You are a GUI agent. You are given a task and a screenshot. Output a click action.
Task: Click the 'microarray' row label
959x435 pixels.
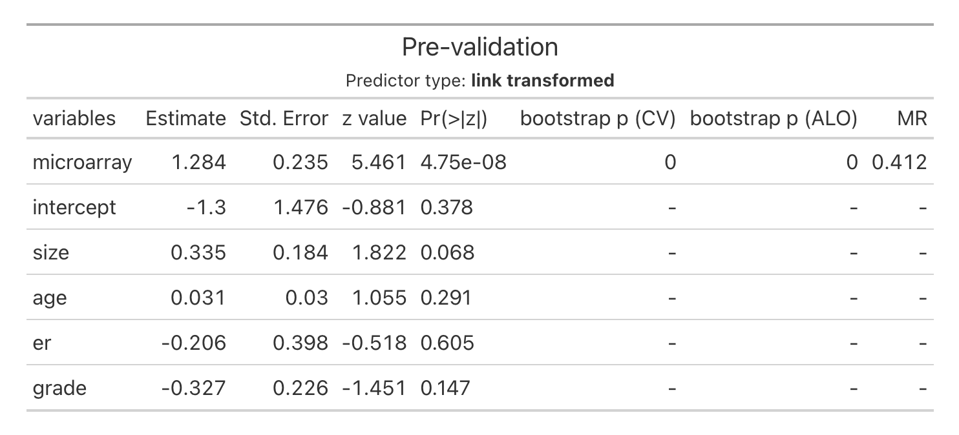pos(82,162)
